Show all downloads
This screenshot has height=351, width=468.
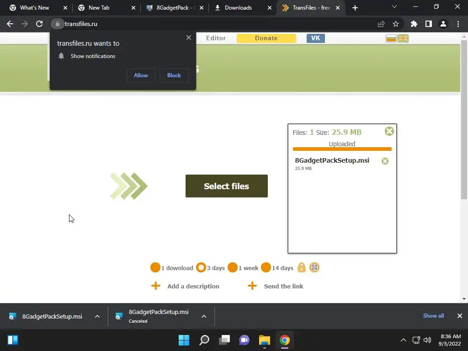pyautogui.click(x=433, y=316)
